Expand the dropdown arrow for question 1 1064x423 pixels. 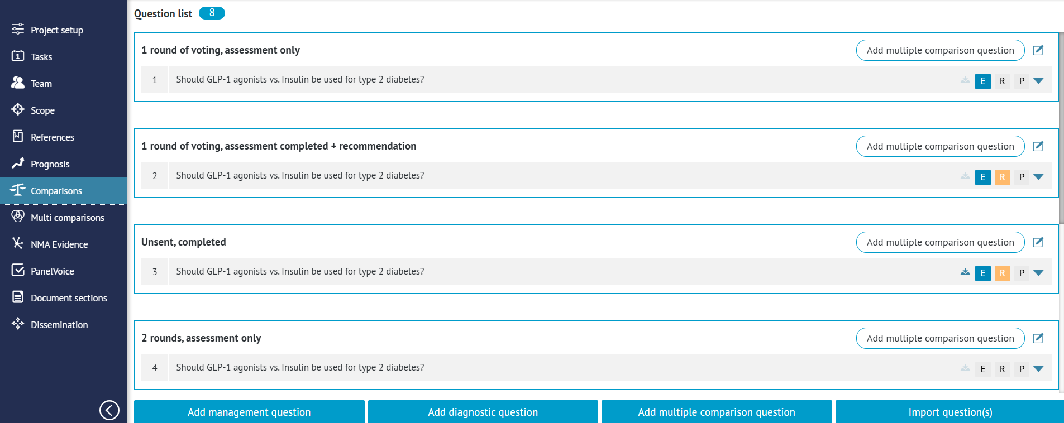(1038, 81)
